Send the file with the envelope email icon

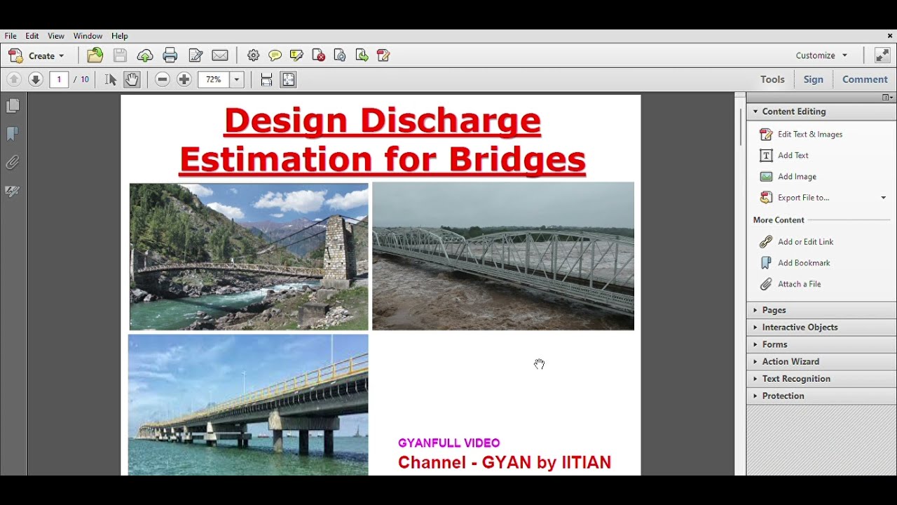(220, 55)
